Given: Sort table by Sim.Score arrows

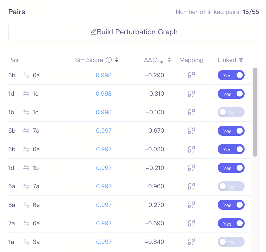Looking at the screenshot, I should coord(117,60).
